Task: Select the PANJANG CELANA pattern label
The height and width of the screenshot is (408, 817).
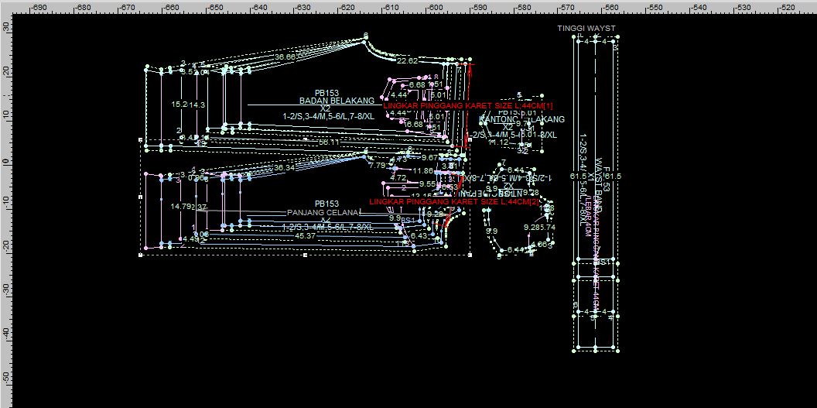Action: pyautogui.click(x=323, y=212)
